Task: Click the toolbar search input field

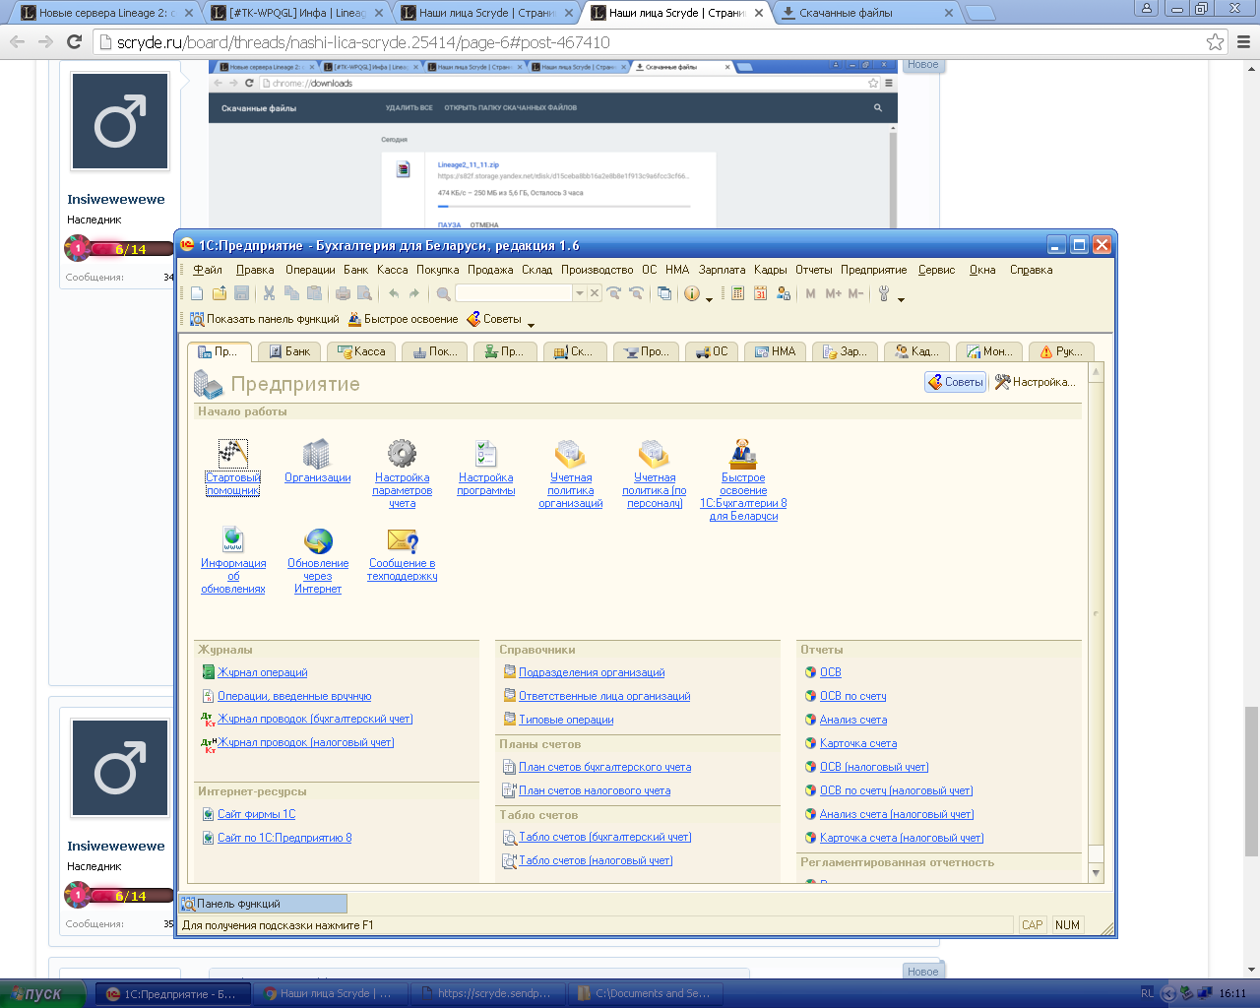Action: (x=513, y=293)
